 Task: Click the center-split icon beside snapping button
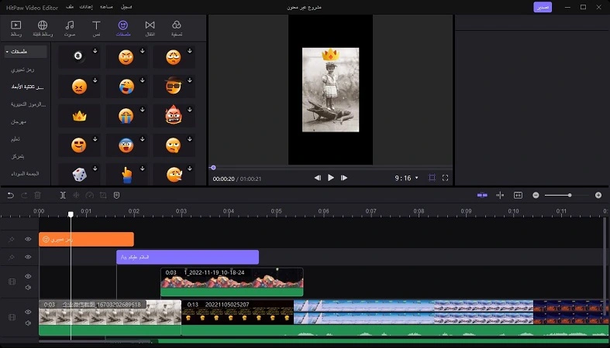pyautogui.click(x=500, y=195)
